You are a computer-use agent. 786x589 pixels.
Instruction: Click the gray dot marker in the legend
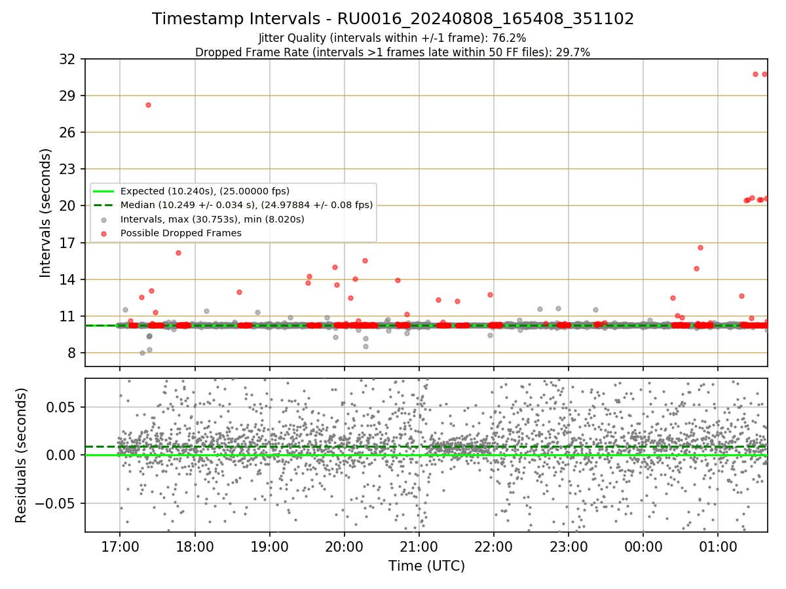click(x=104, y=219)
